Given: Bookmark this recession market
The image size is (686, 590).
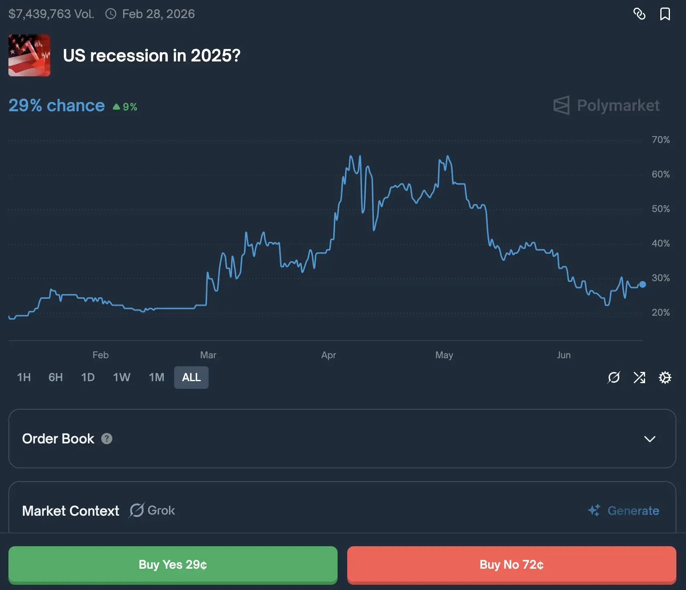Looking at the screenshot, I should click(x=665, y=14).
